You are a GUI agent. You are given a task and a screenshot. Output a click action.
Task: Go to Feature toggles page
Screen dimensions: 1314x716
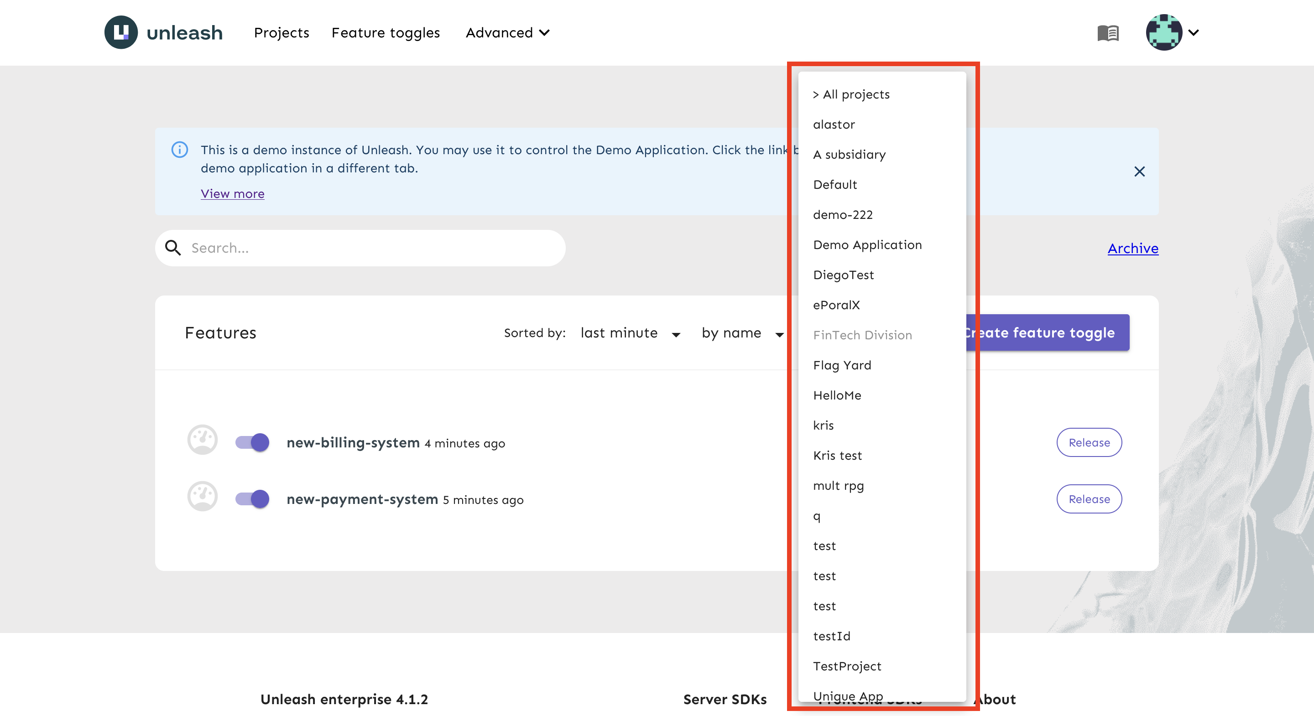pyautogui.click(x=386, y=33)
